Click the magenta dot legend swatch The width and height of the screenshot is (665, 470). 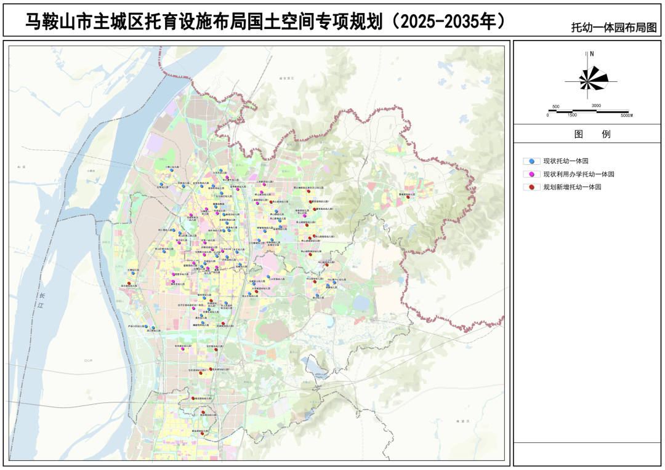click(x=531, y=174)
